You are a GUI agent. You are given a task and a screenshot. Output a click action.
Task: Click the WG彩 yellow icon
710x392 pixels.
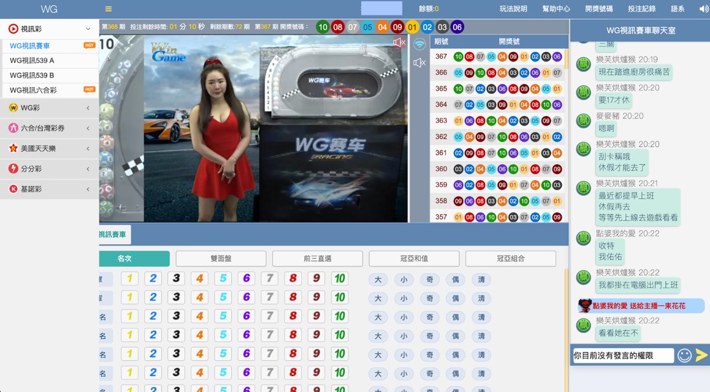point(13,108)
